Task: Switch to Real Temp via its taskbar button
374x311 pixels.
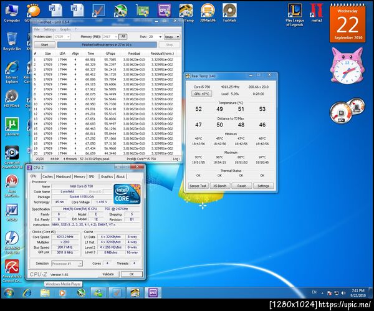Action: coord(135,293)
